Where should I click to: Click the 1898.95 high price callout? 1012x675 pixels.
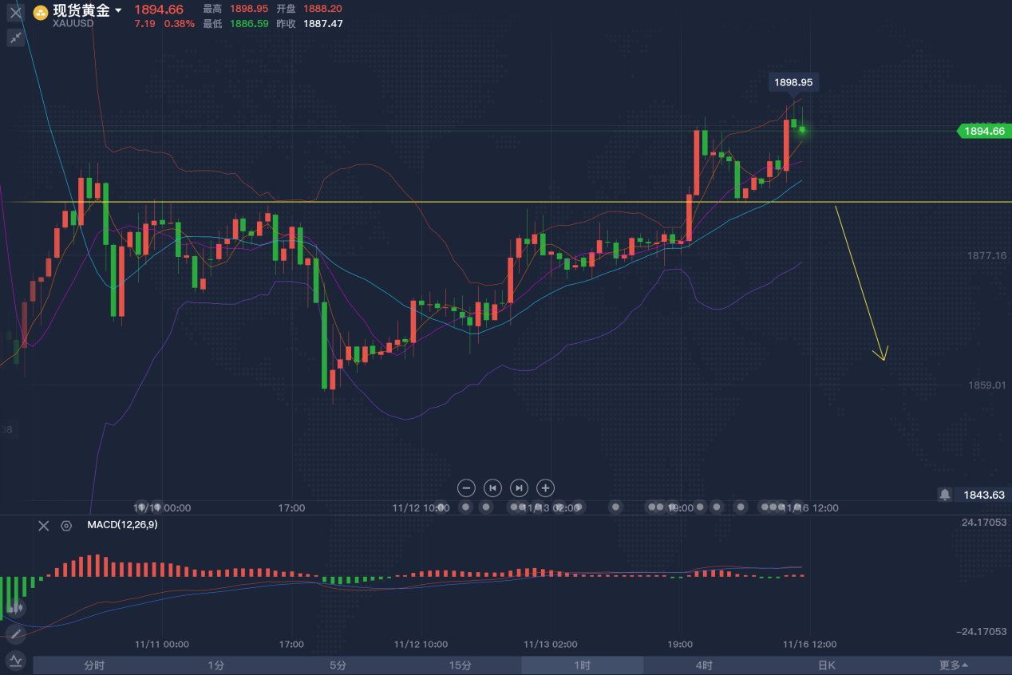tap(793, 82)
